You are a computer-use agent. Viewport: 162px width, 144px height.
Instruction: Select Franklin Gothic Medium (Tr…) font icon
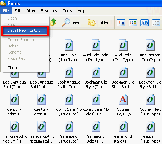coord(14,127)
